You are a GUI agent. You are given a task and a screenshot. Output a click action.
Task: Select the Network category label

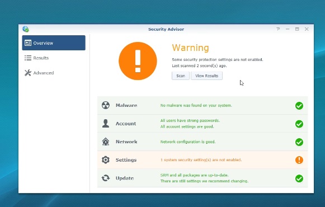(126, 142)
